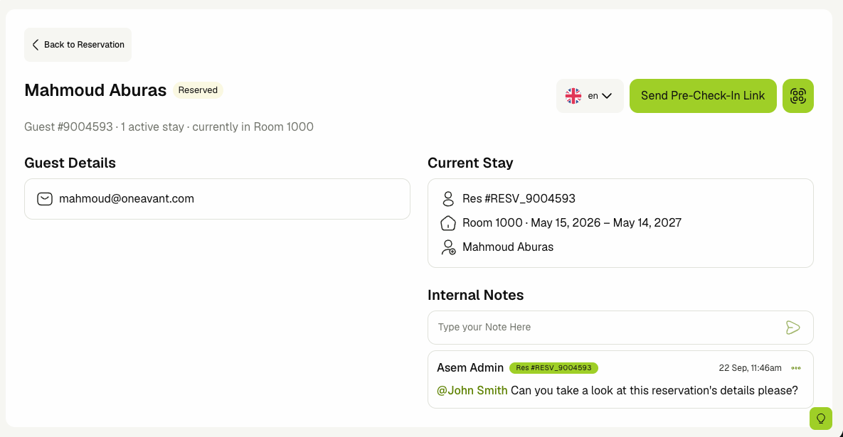843x437 pixels.
Task: Click the house icon beside Room 1000
Action: (448, 223)
